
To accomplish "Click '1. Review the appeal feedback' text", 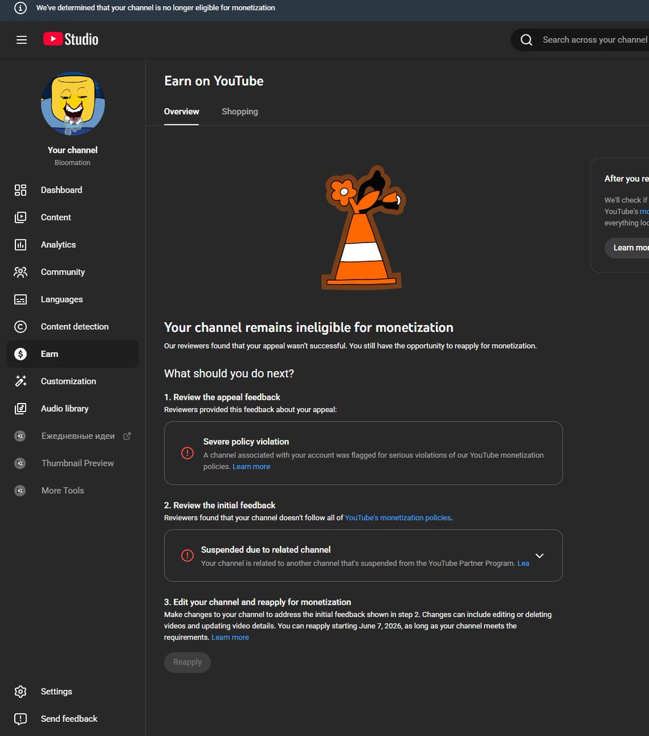I will [x=222, y=397].
